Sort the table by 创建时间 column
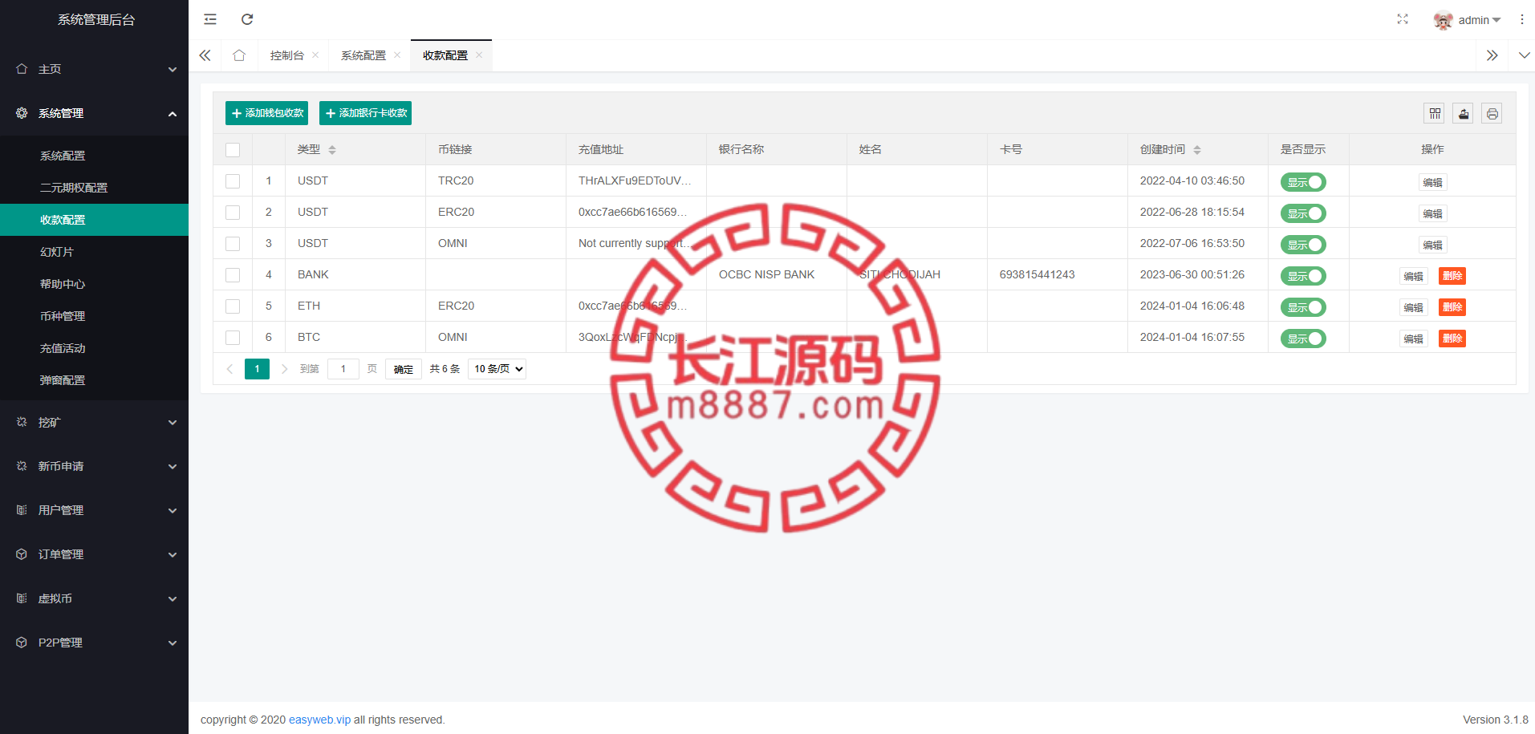Image resolution: width=1535 pixels, height=734 pixels. click(x=1197, y=150)
